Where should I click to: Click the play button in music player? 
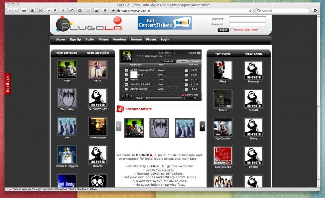click(x=127, y=96)
